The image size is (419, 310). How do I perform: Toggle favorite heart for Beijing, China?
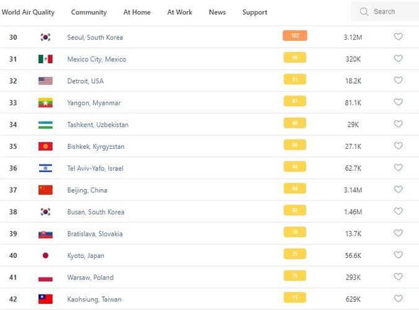click(398, 190)
